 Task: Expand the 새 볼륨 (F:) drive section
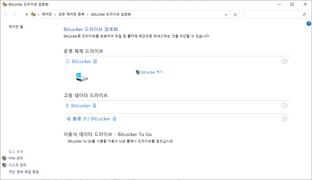click(x=284, y=118)
